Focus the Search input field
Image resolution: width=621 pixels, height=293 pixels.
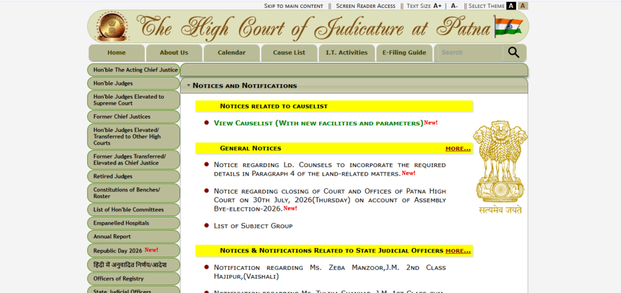tap(470, 53)
